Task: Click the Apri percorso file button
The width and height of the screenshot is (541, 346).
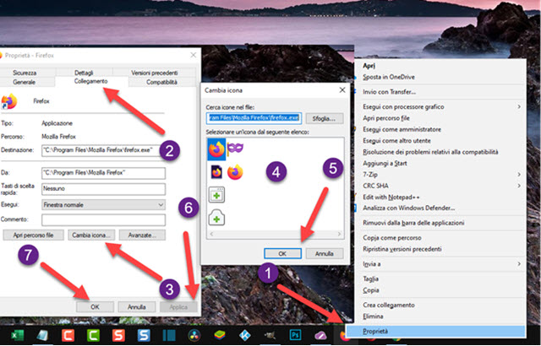Action: click(x=33, y=235)
